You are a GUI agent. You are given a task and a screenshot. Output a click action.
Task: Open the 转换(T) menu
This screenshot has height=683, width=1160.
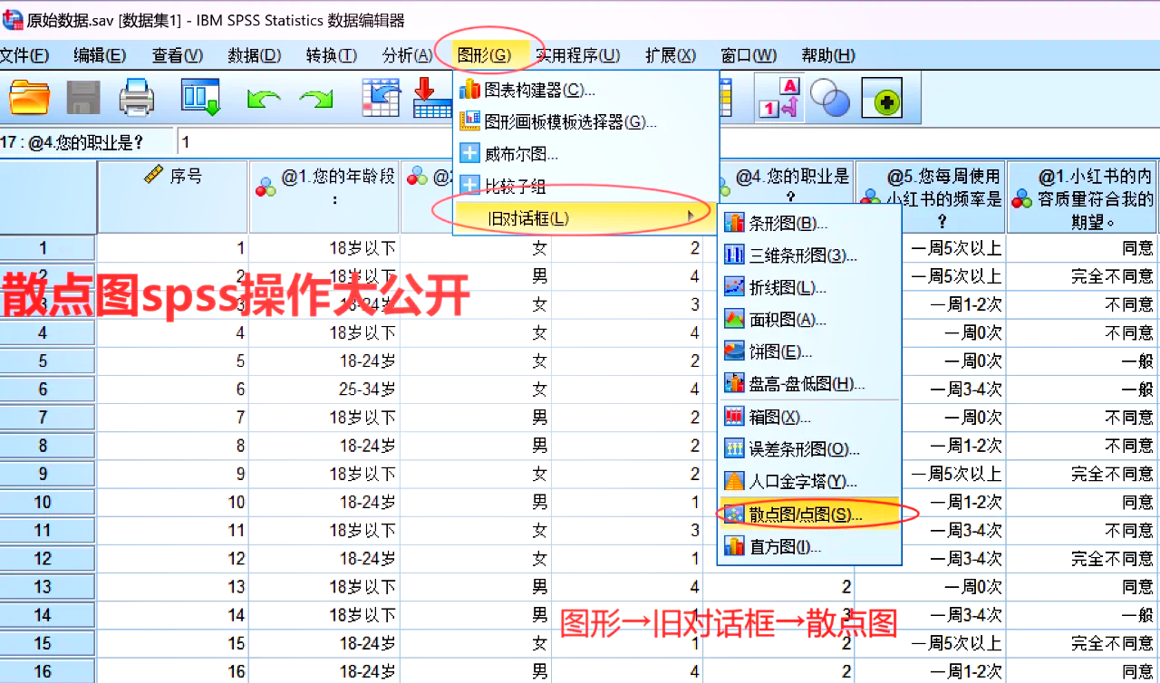click(x=332, y=55)
